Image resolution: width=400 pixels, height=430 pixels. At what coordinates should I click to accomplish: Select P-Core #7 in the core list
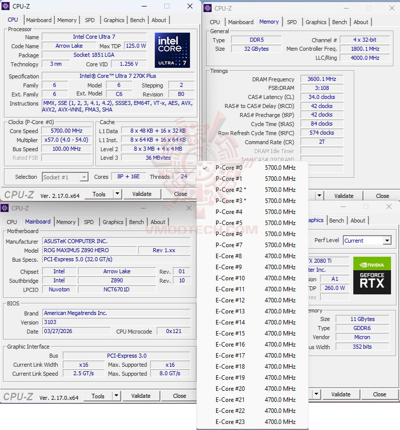252,245
